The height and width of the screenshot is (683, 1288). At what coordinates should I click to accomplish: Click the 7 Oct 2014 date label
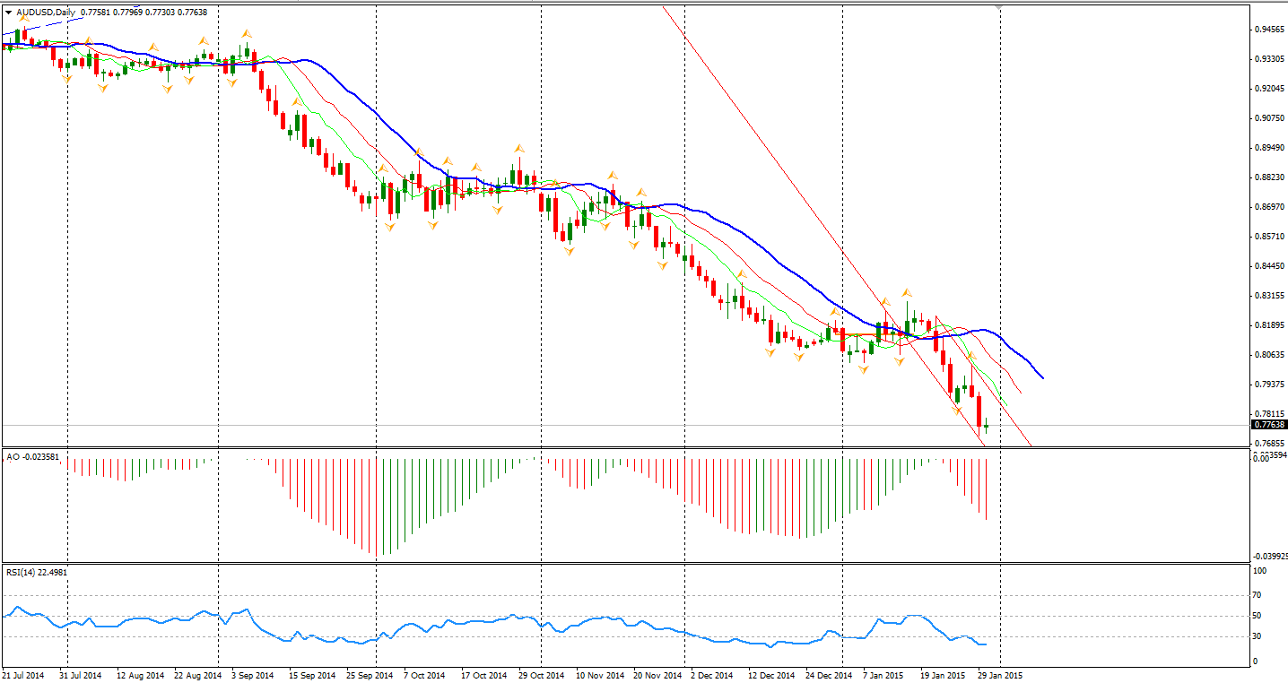tap(425, 675)
